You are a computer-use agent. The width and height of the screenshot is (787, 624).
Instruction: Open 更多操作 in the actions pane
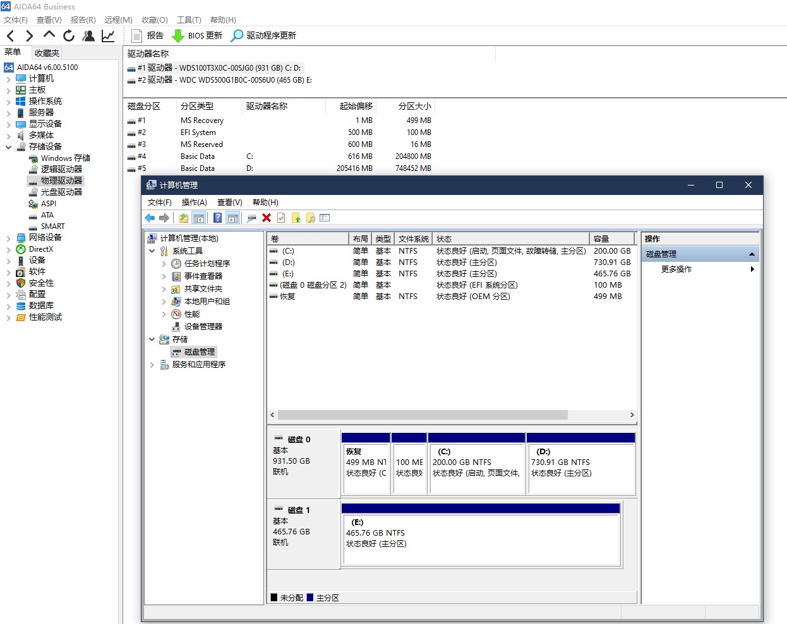coord(676,269)
